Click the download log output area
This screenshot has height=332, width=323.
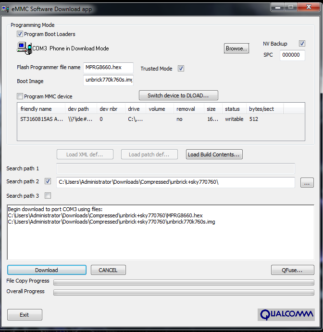coord(161,232)
